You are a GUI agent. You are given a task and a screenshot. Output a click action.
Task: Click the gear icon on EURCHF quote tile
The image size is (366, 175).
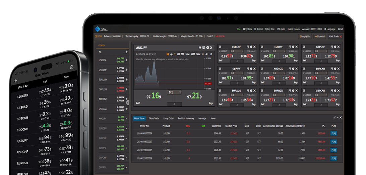(x=251, y=47)
